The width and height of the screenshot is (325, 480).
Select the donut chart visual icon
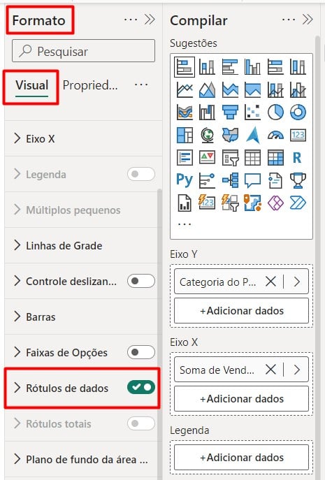pyautogui.click(x=298, y=112)
